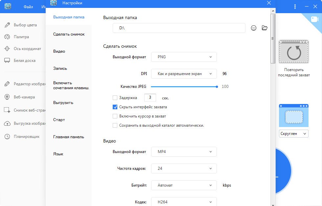Viewport: 322px width, 206px height.
Task: Switch to Выгрузить settings tab
Action: [x=63, y=103]
